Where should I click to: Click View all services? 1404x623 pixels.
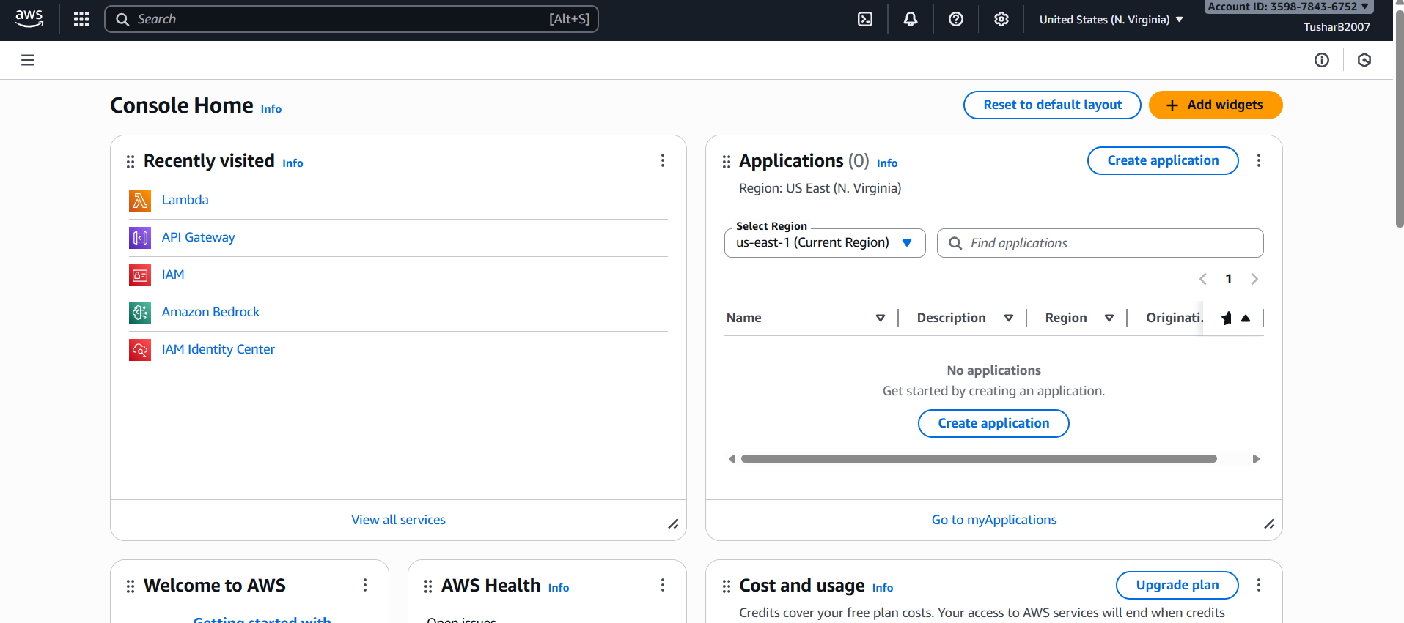coord(398,520)
